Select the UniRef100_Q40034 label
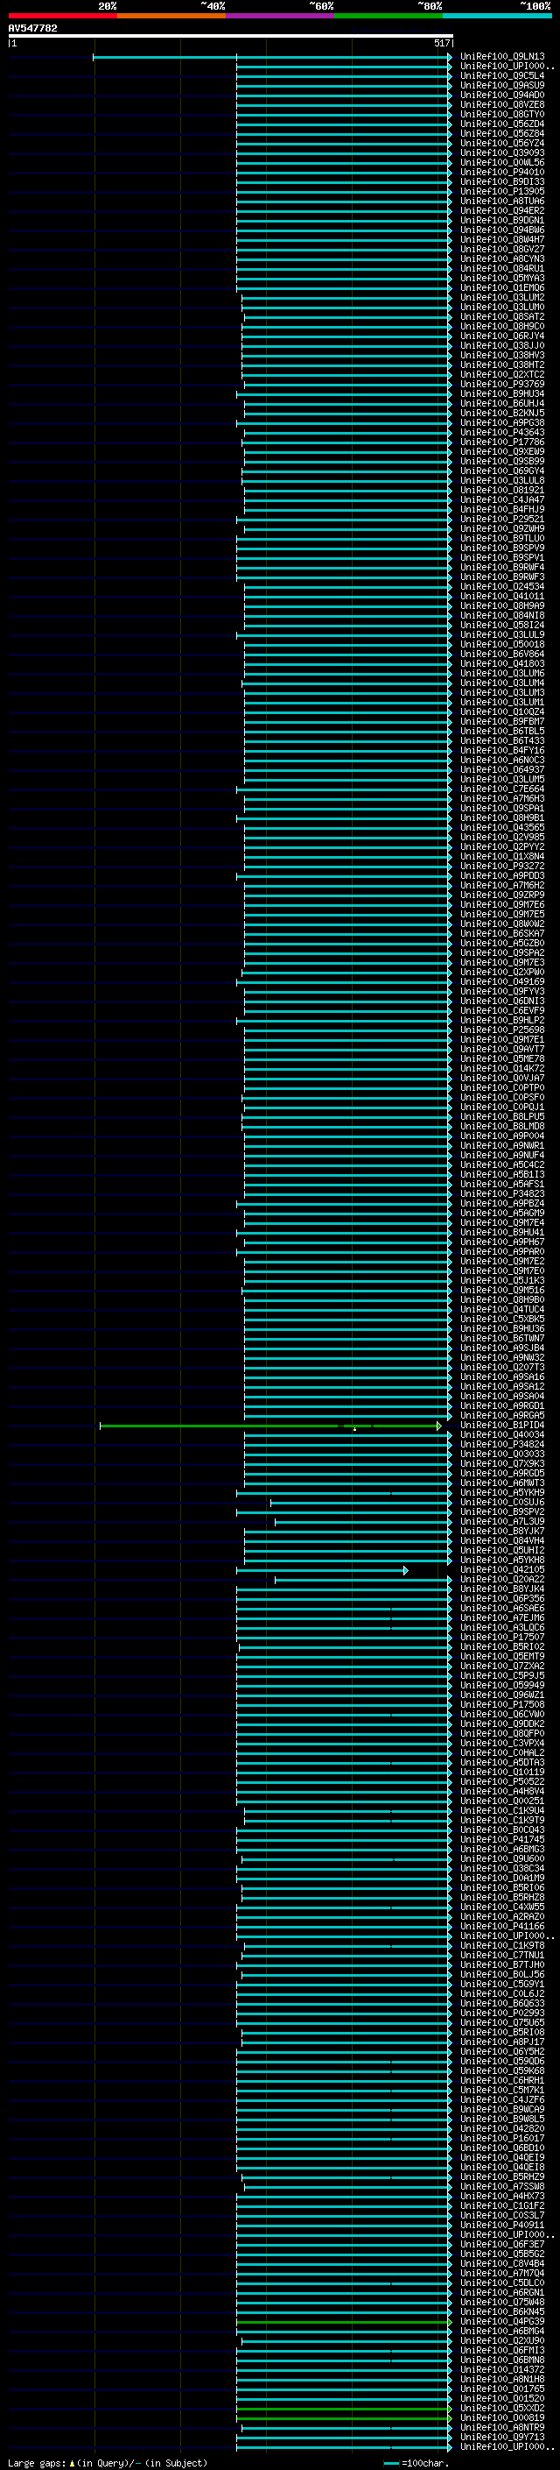This screenshot has height=2470, width=560. pos(501,1434)
